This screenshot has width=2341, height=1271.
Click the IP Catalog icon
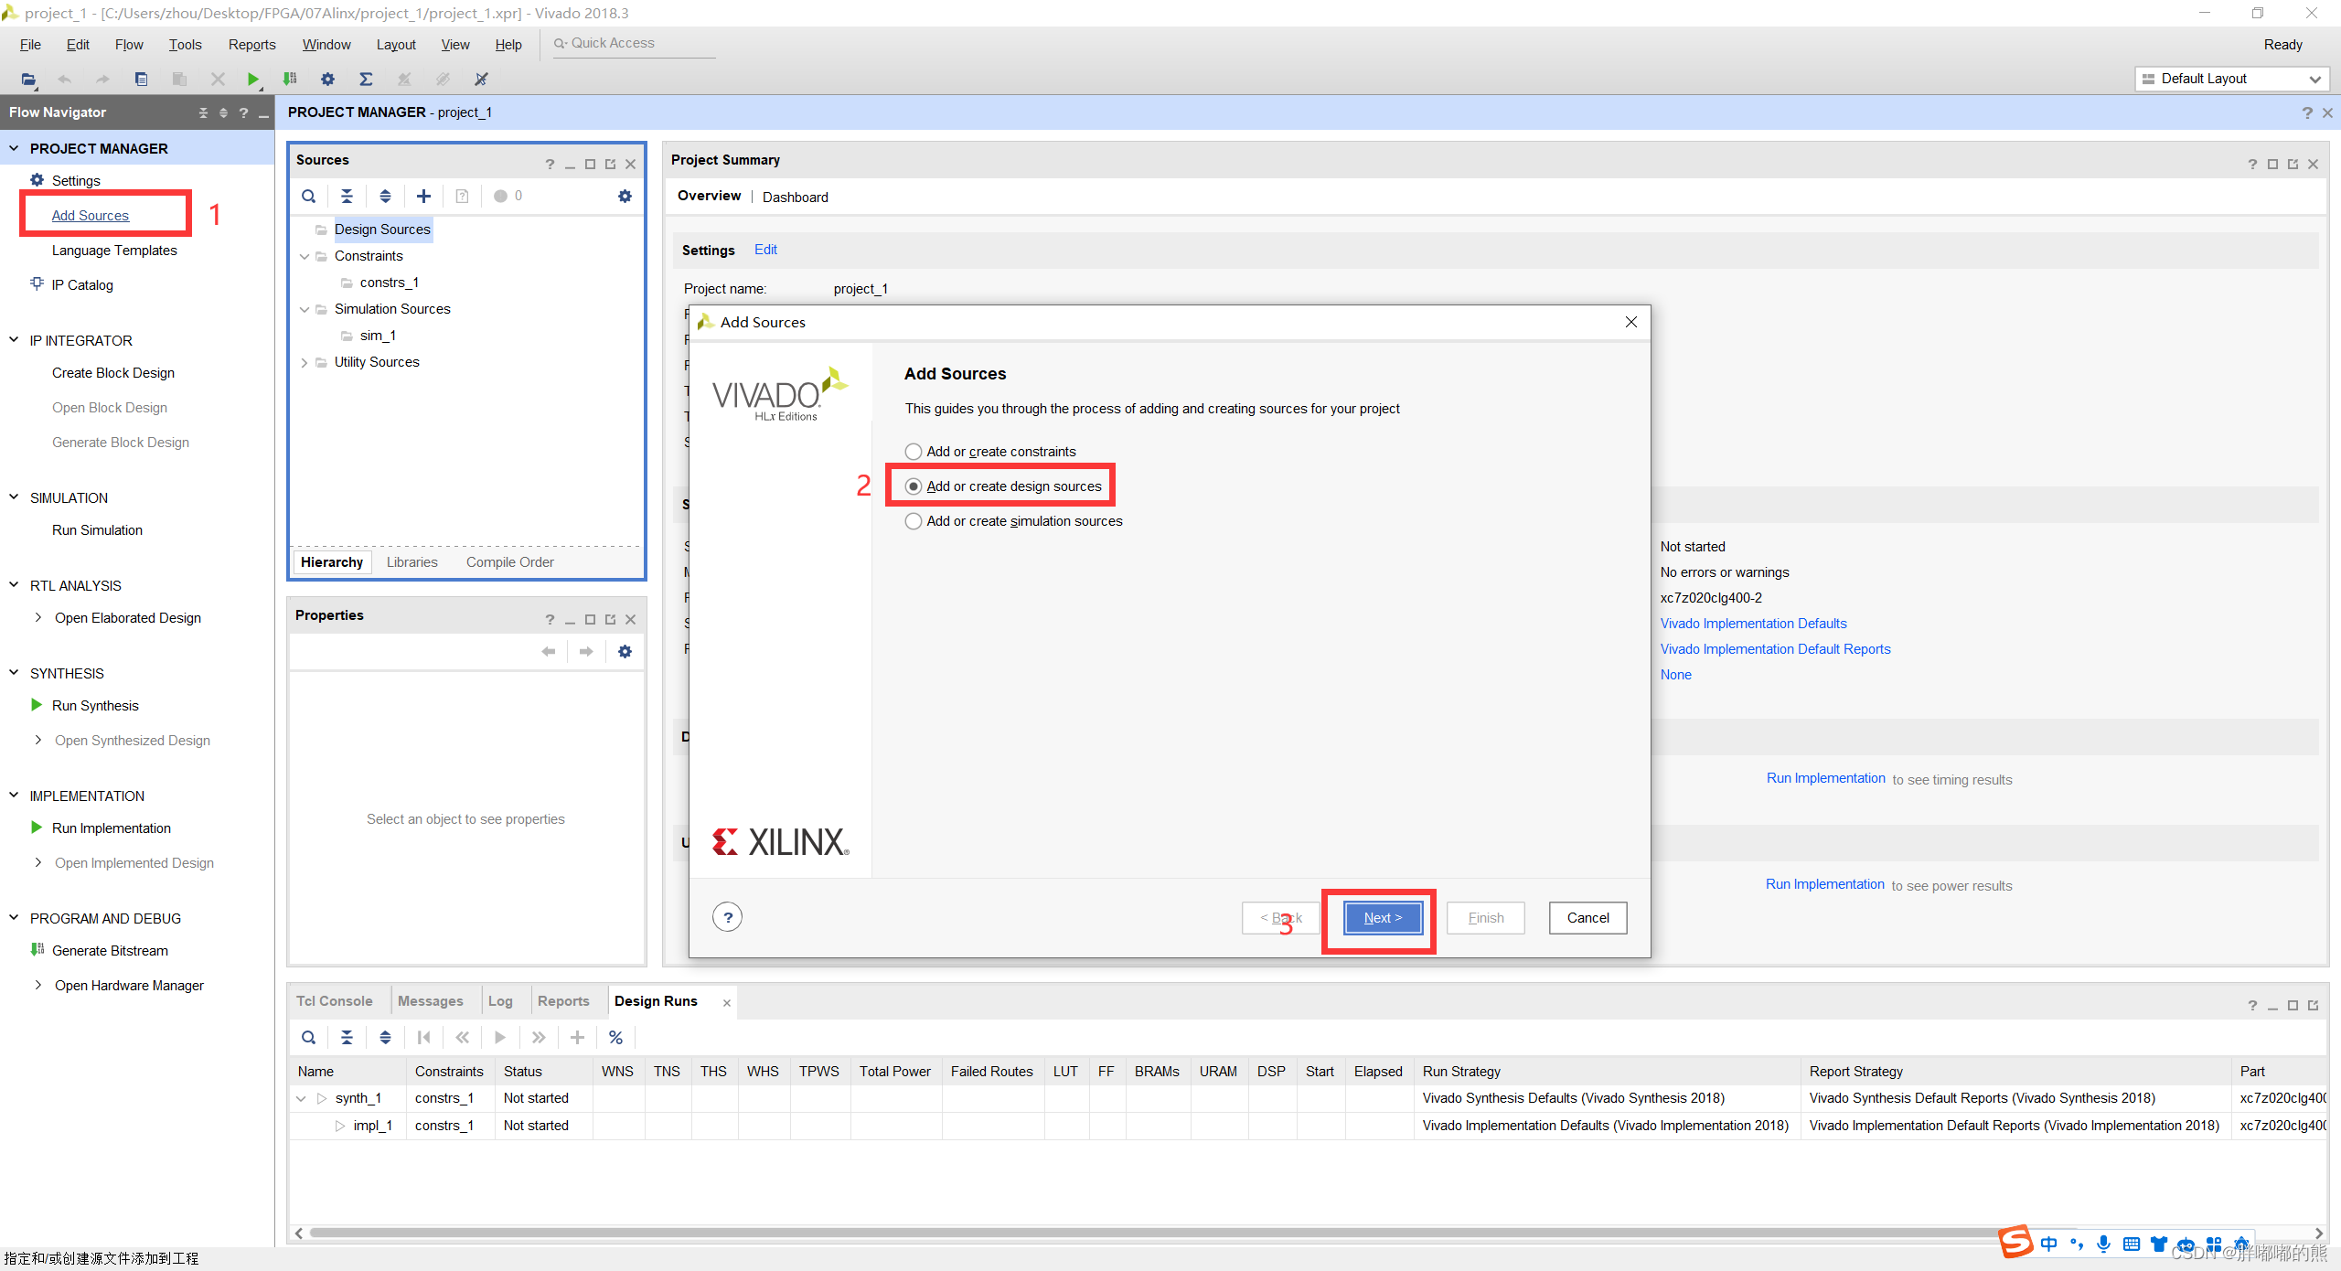[x=37, y=283]
